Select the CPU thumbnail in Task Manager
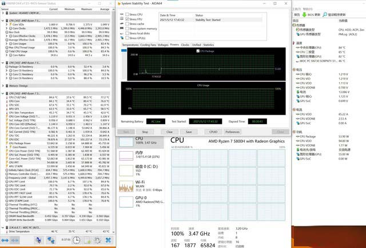Screen dimensions: 366x248 (126, 142)
